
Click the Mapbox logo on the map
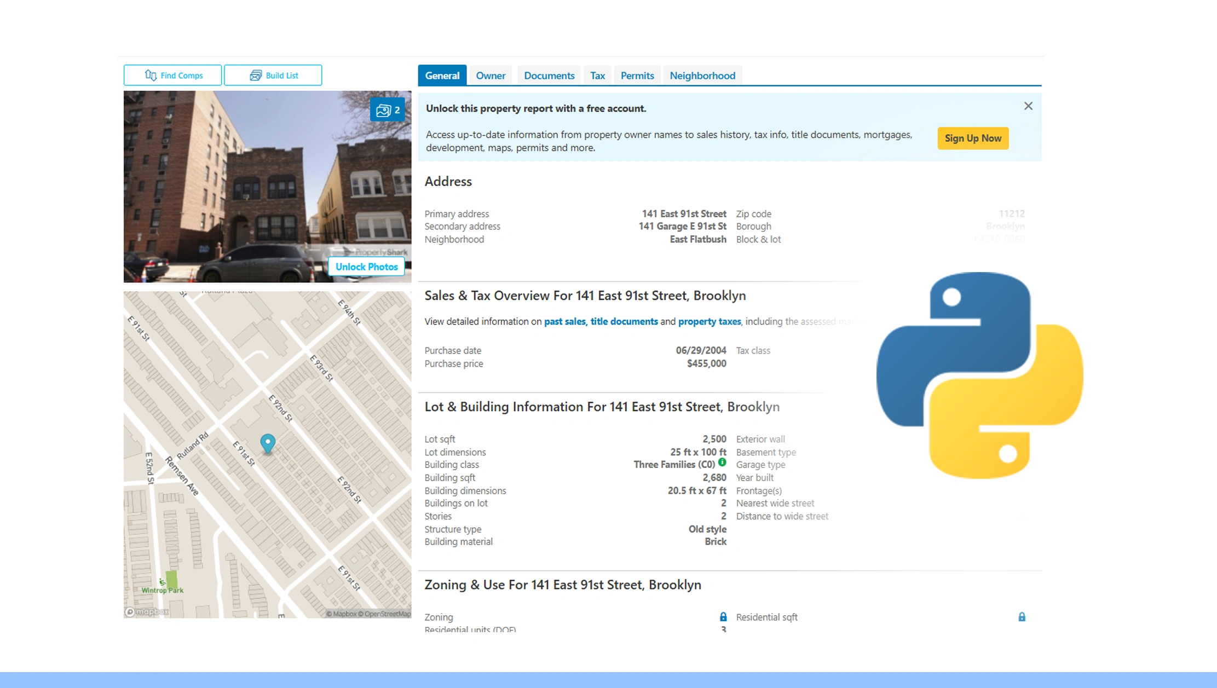click(x=146, y=611)
